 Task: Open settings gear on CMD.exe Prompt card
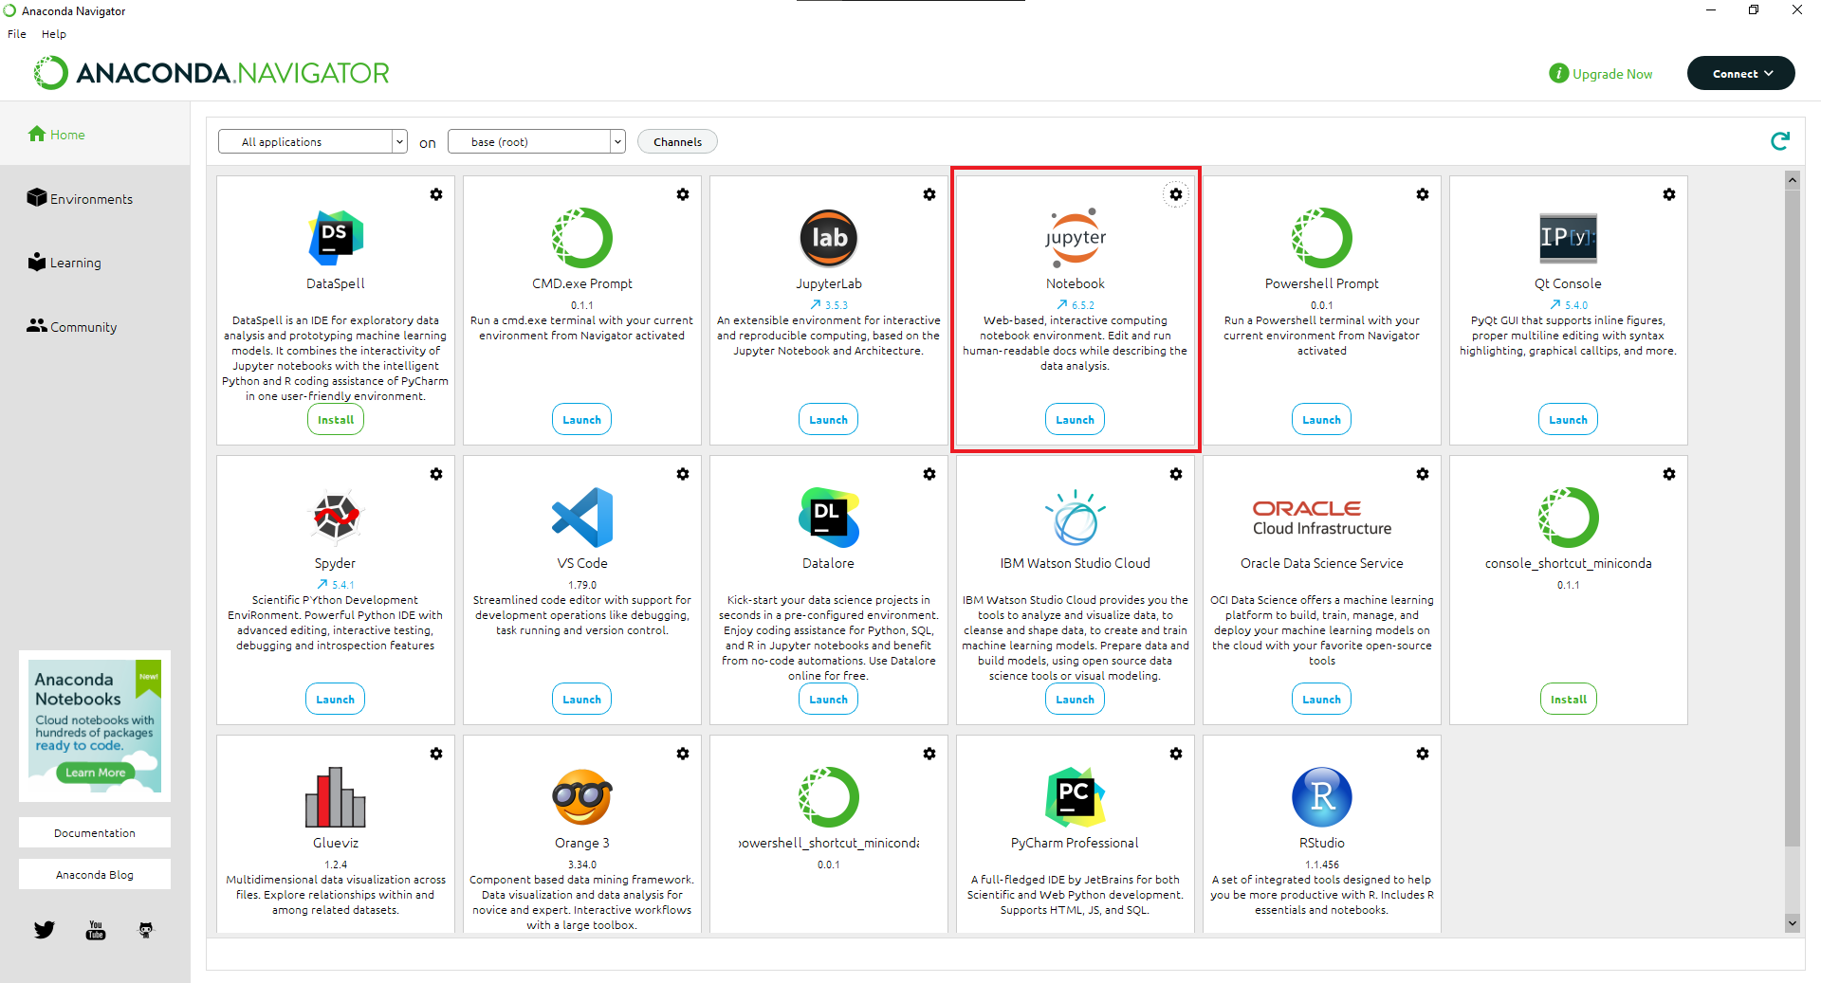point(683,194)
